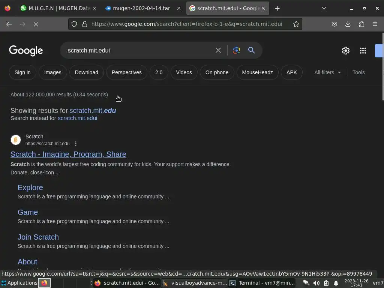Open the search Tools options
The height and width of the screenshot is (288, 384).
358,72
